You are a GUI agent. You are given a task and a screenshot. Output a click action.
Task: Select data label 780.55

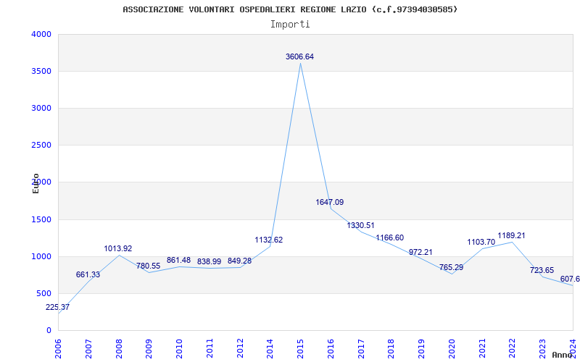(149, 266)
